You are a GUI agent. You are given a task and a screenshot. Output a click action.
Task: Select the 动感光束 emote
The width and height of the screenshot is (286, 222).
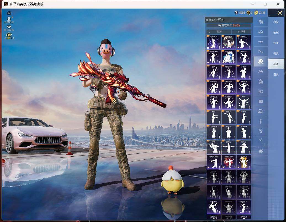coord(214,42)
